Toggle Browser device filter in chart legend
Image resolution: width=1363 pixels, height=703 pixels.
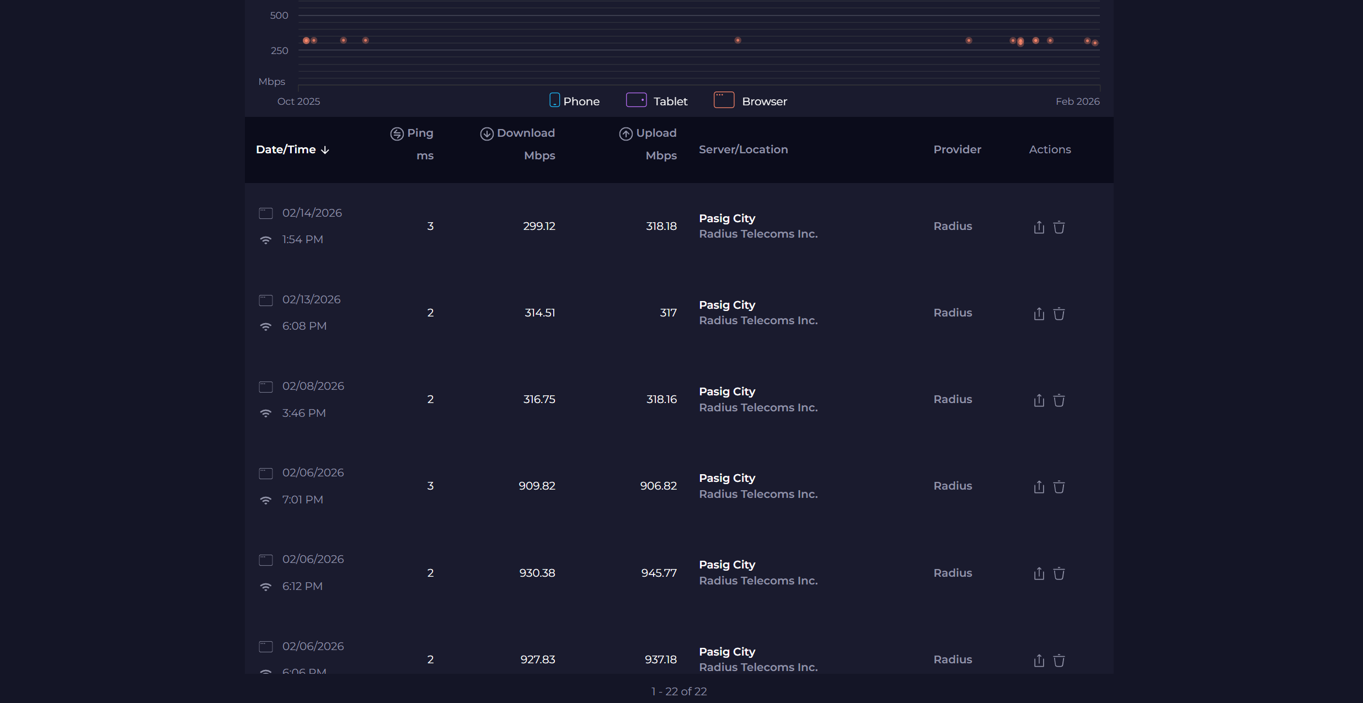[750, 101]
